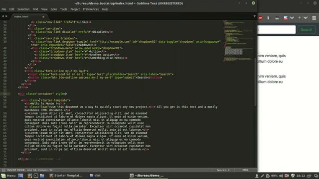319x179 pixels.
Task: Click the form-inline form tag line
Action: click(56, 71)
